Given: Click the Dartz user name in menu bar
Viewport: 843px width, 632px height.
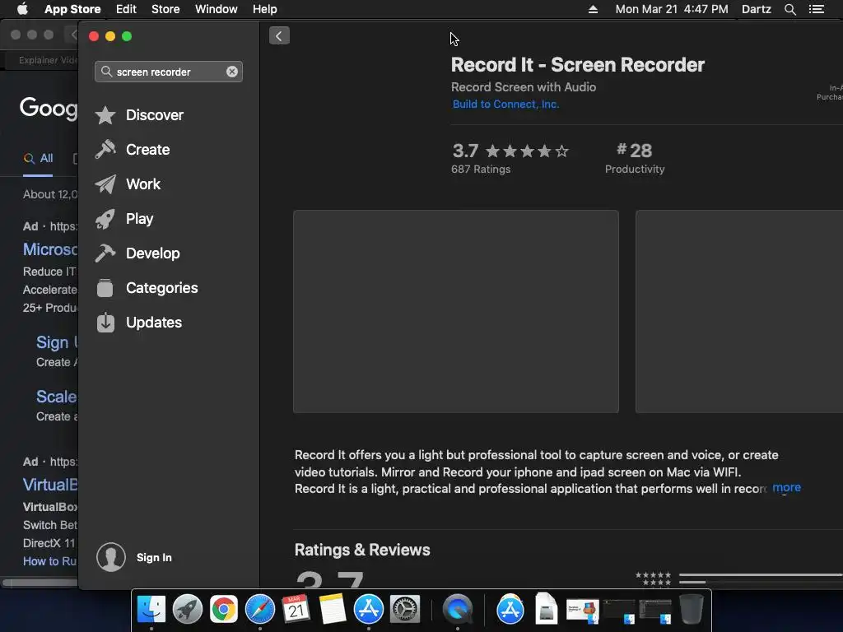Looking at the screenshot, I should coord(757,9).
